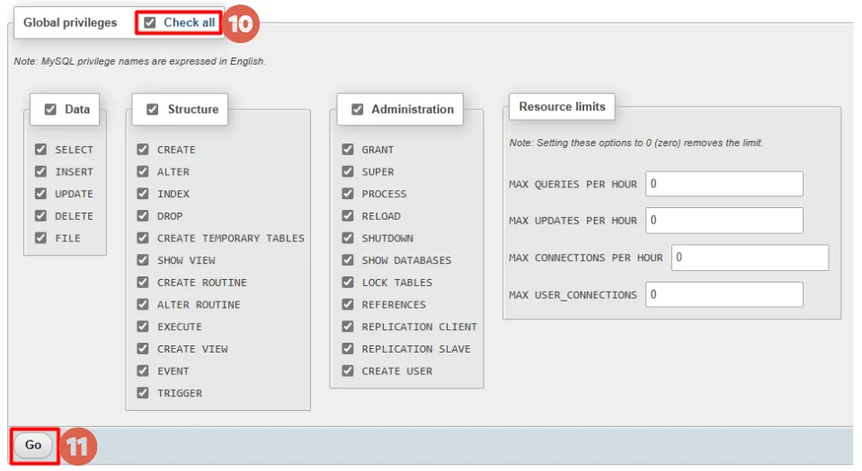Screen dimensions: 862x471
Task: Focus the MAX UPDATES PER HOUR field
Action: click(724, 220)
